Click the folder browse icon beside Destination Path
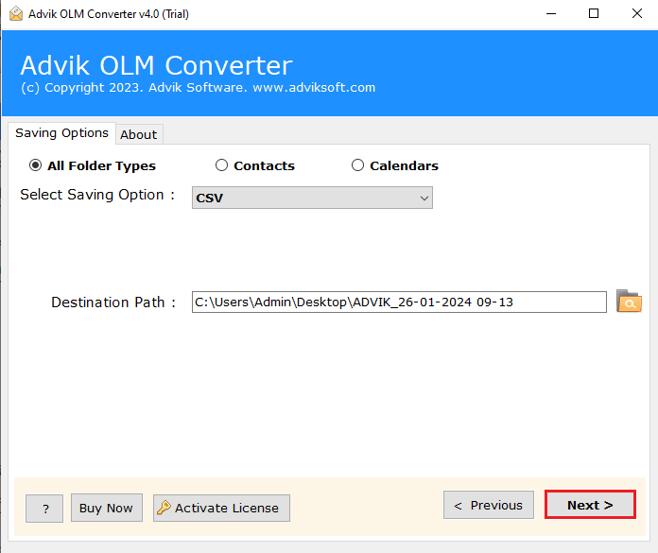The width and height of the screenshot is (658, 553). pyautogui.click(x=629, y=302)
